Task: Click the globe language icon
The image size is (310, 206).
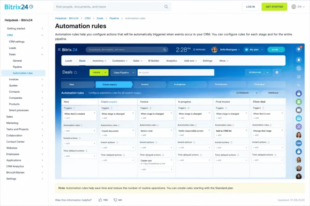Action: tap(294, 7)
